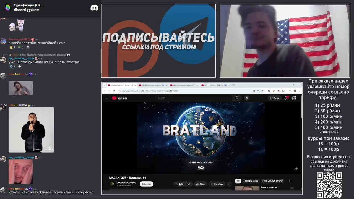Switch to the 19.08.2025 Стрим tab
Screen dimensions: 354x199
click(215, 85)
